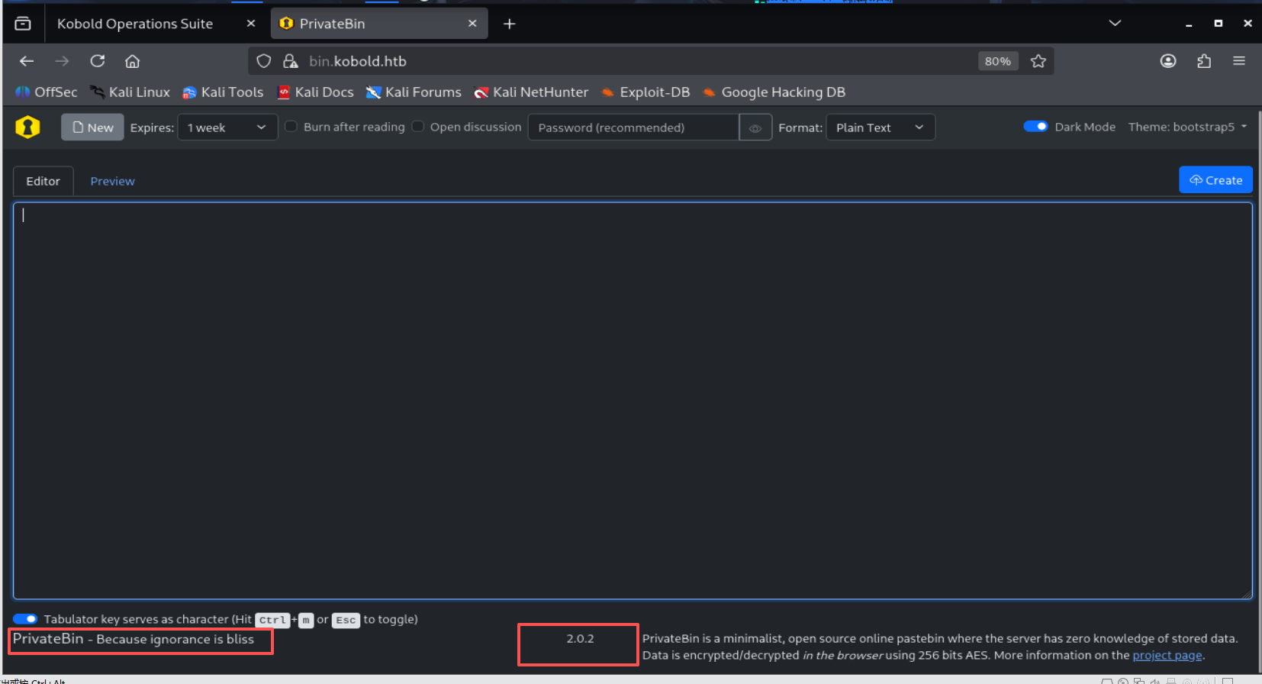Open the Kali Forums bookmark

pyautogui.click(x=414, y=92)
